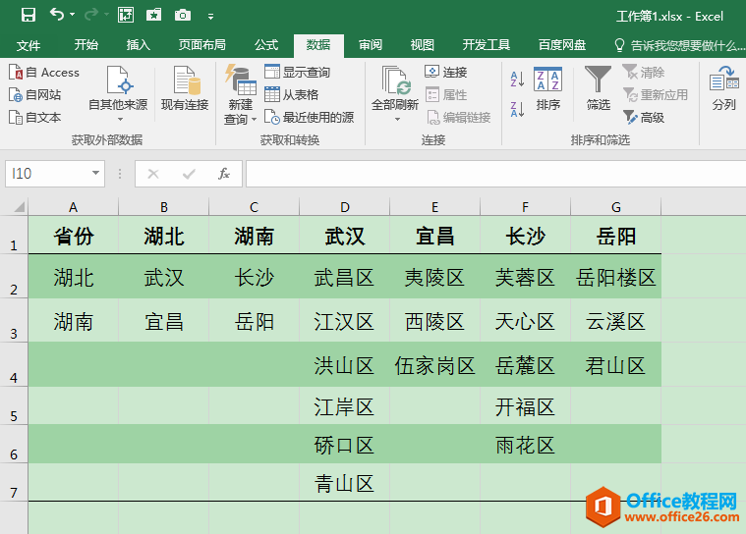The image size is (746, 534).
Task: Click the Undo arrow icon
Action: pos(57,15)
